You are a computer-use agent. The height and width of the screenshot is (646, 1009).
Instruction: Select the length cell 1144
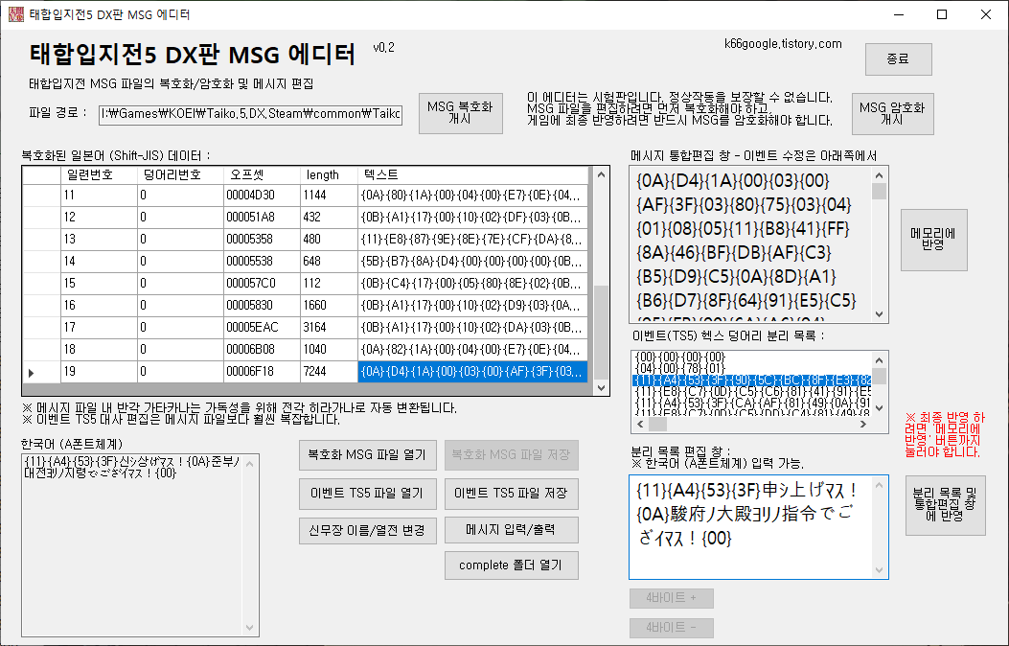pos(329,196)
